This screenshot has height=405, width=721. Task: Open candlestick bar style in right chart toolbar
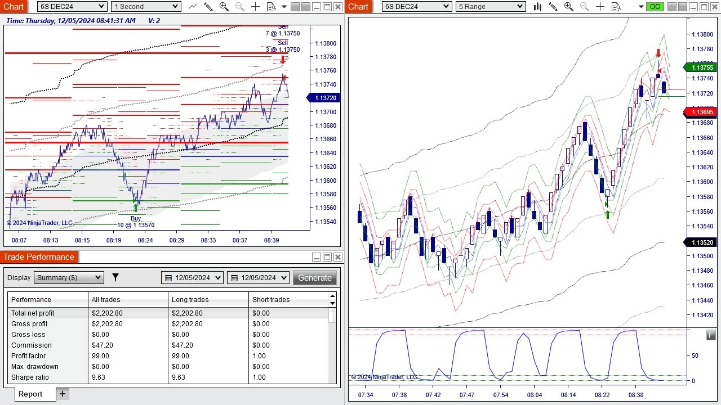[x=537, y=6]
